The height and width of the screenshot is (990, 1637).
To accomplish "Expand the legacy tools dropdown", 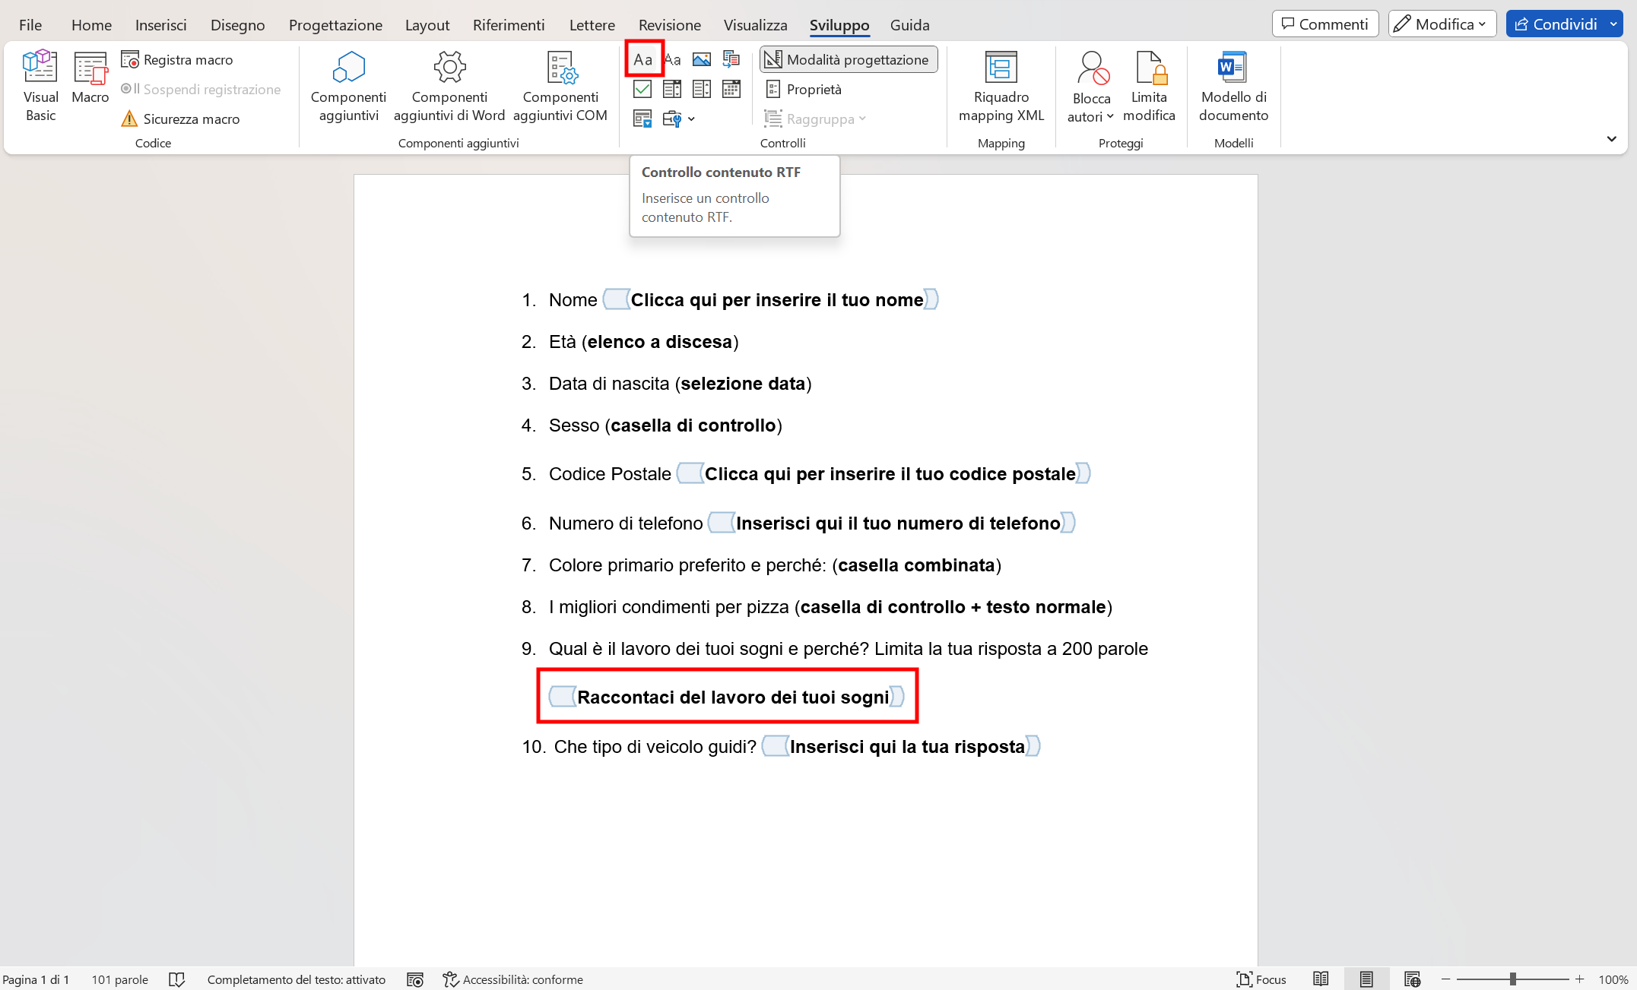I will (691, 119).
